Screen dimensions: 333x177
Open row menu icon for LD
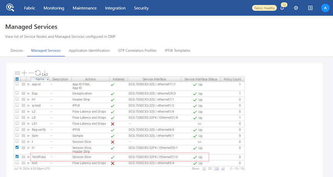click(24, 118)
